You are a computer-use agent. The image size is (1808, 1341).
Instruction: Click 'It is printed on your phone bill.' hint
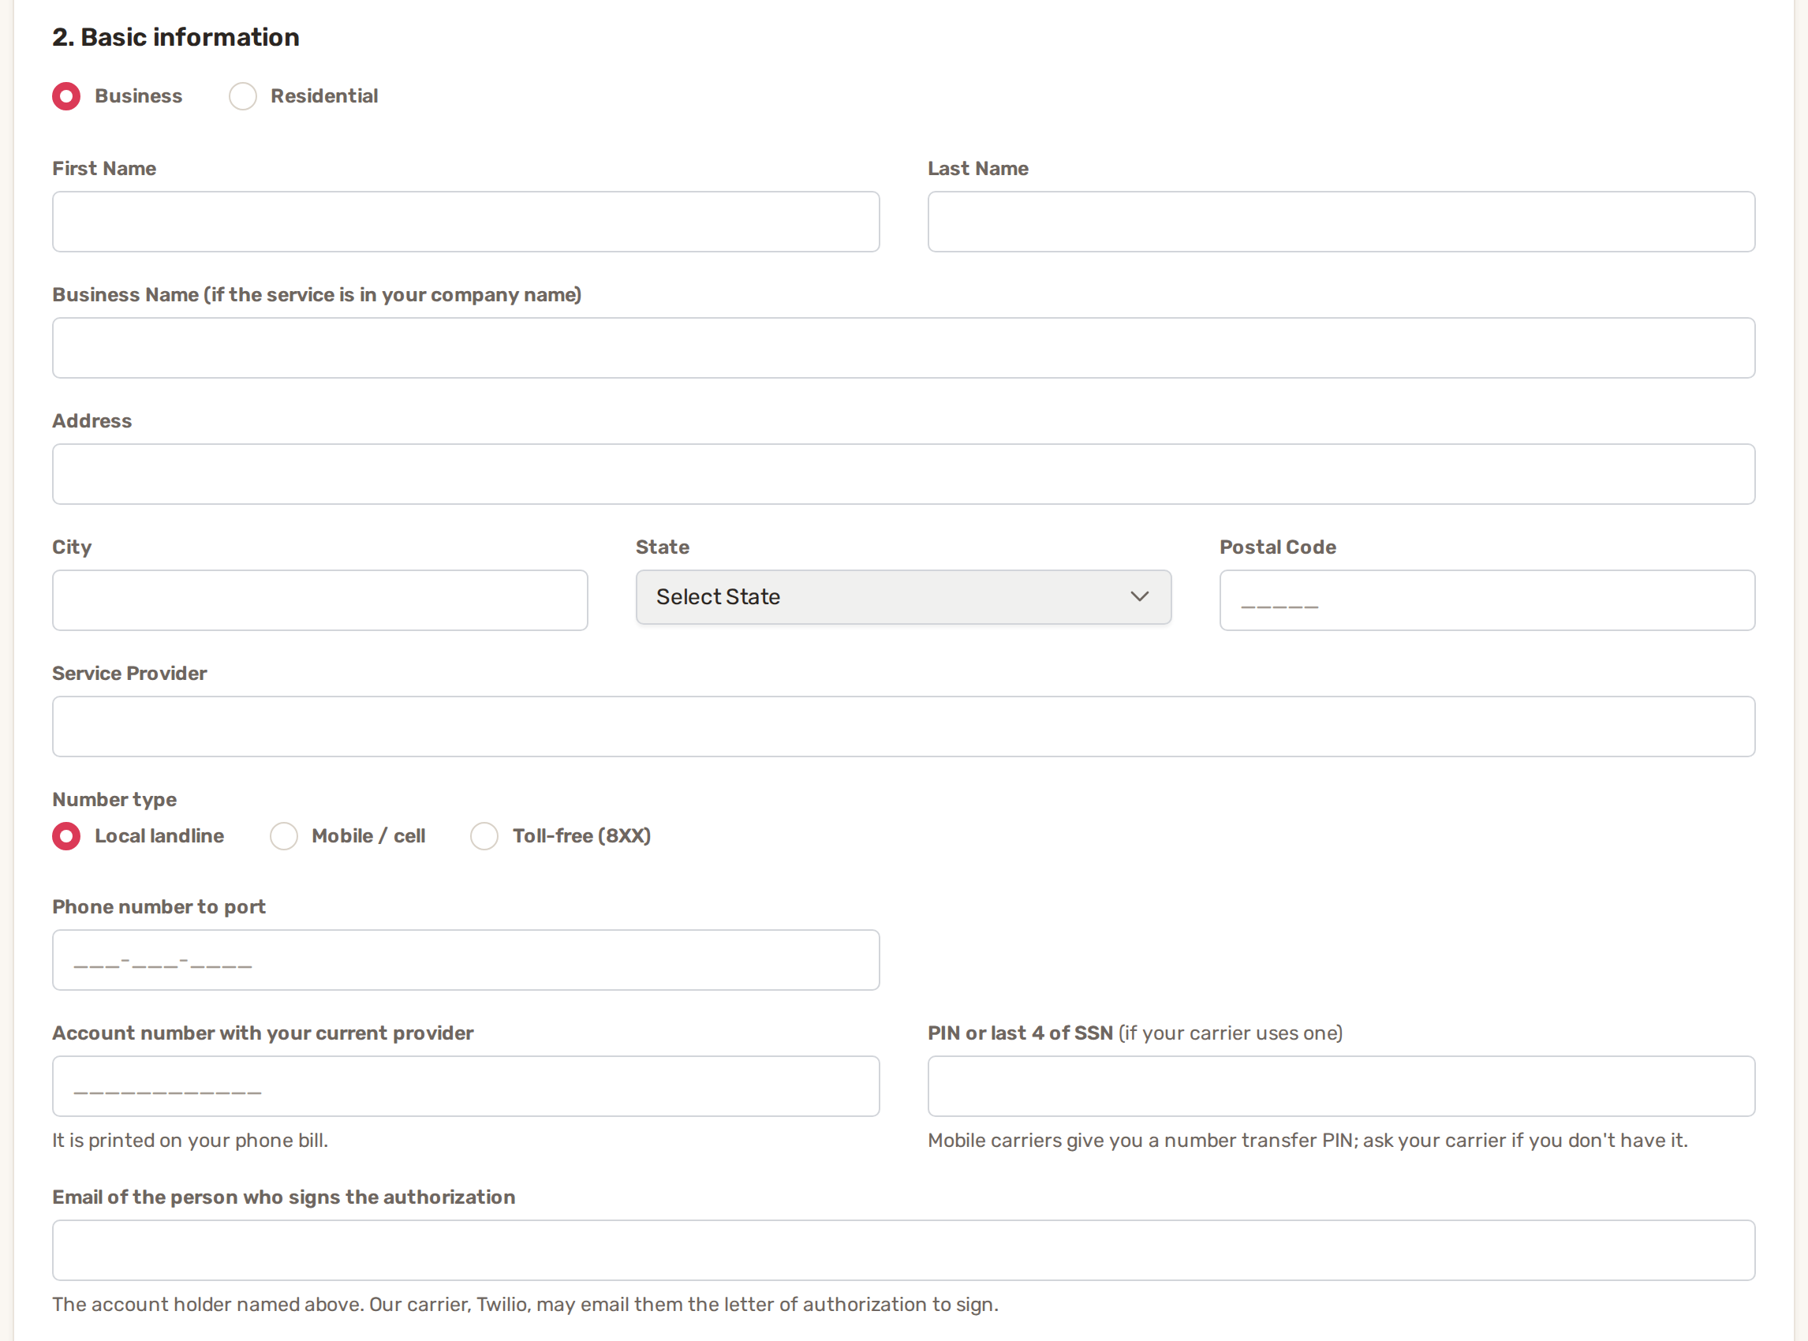[191, 1141]
